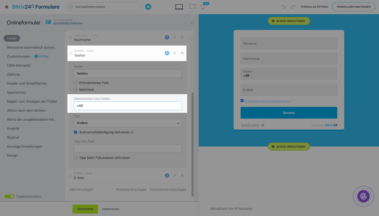Click the Anwendungsfall form icon
Viewport: 379px width, 216px height.
coord(48,22)
